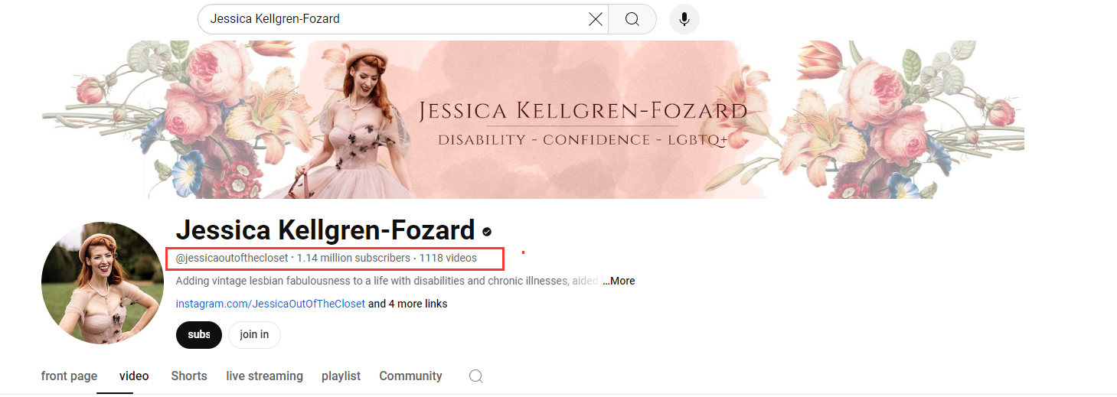Image resolution: width=1117 pixels, height=397 pixels.
Task: Click the @jessicaoutofthecloset handle text
Action: click(x=232, y=259)
